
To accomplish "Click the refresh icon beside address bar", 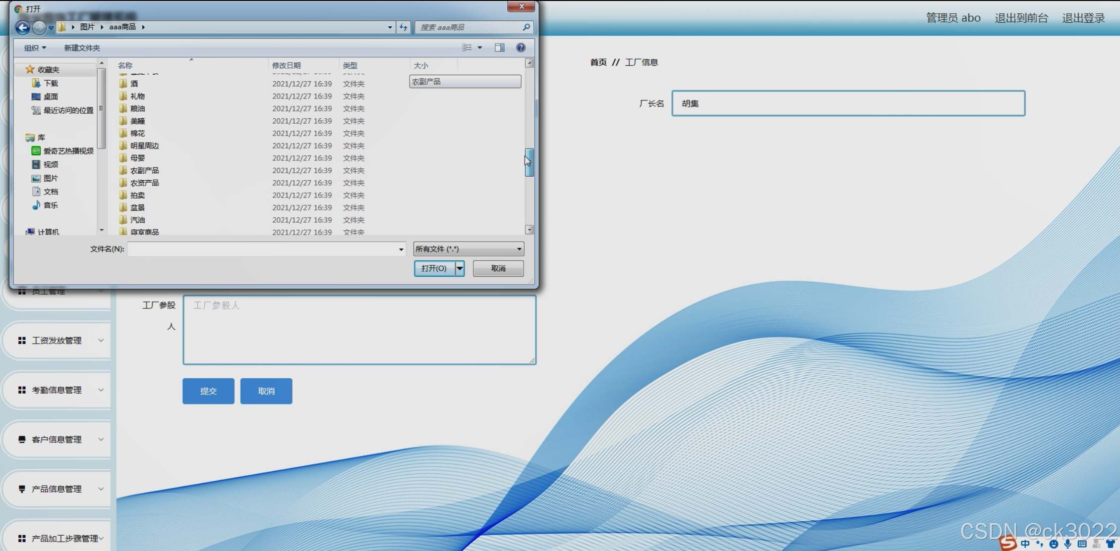I will click(x=404, y=27).
